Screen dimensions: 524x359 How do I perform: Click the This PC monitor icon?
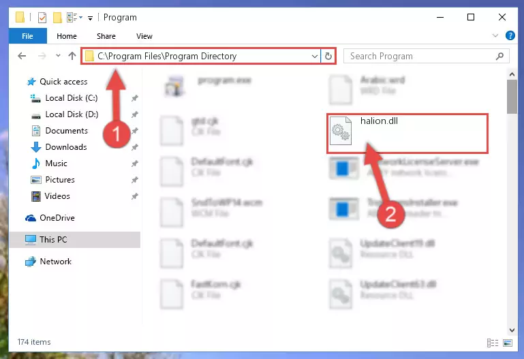[31, 240]
